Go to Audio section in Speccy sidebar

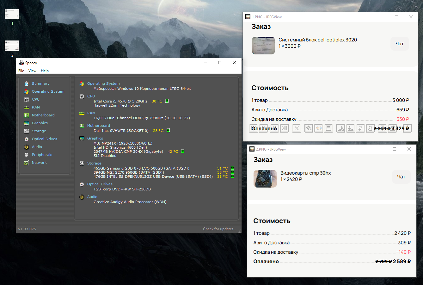[x=37, y=147]
